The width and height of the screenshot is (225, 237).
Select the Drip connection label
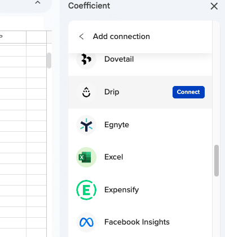(x=112, y=92)
